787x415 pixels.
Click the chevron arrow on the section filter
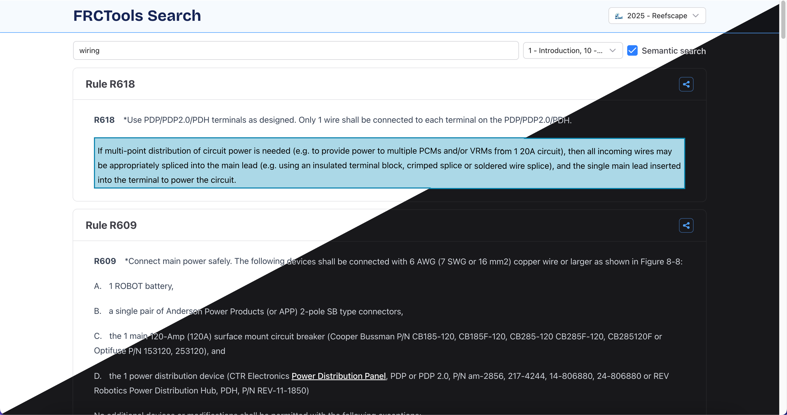(612, 51)
